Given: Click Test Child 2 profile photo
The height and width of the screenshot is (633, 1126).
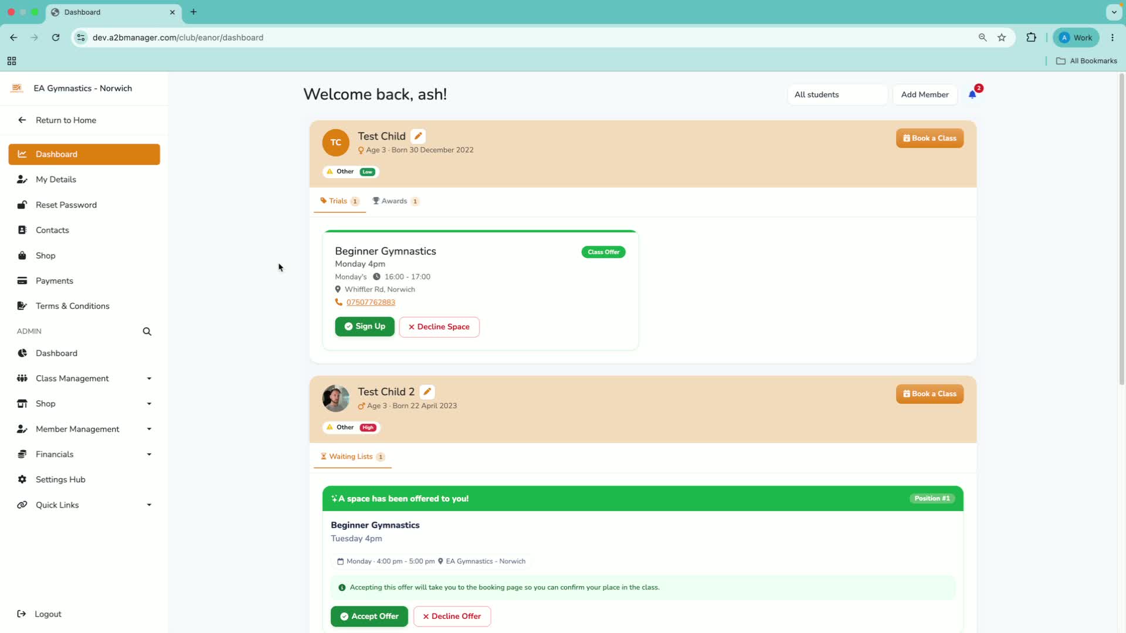Looking at the screenshot, I should tap(335, 399).
